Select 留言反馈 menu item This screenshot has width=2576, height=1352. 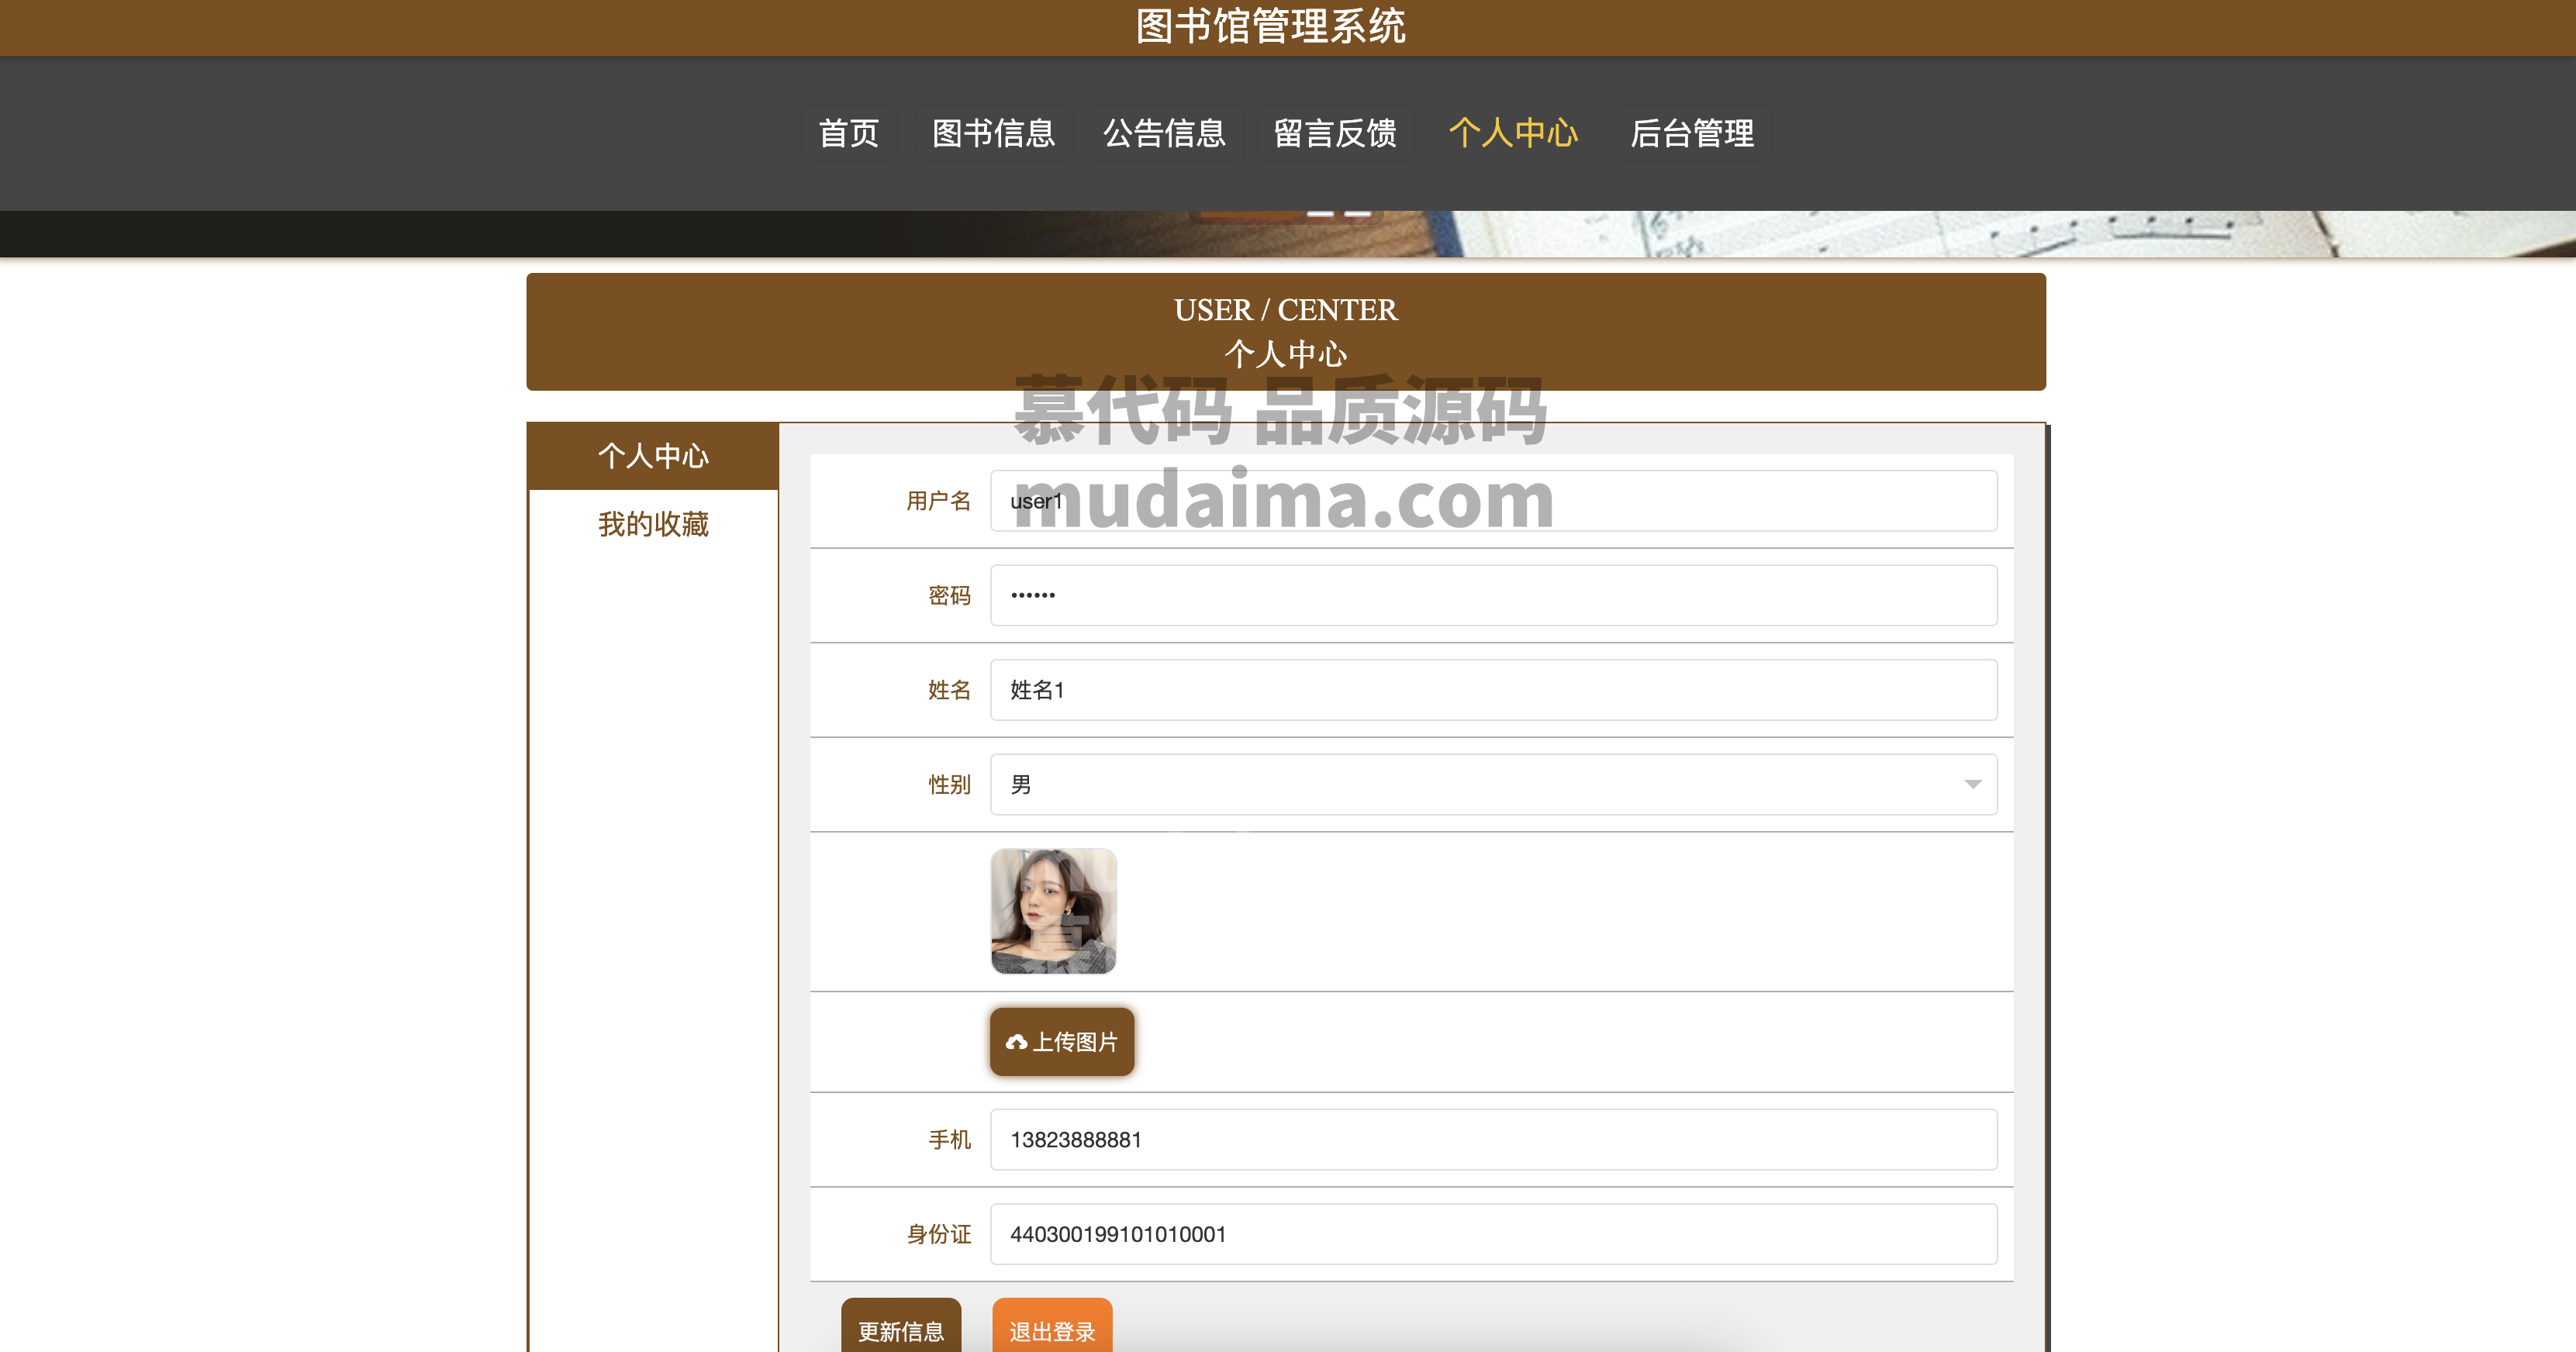click(1335, 133)
